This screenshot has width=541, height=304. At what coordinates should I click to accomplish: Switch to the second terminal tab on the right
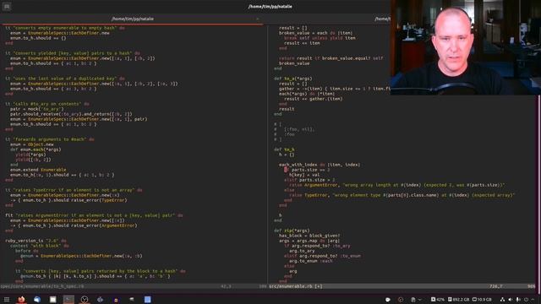[382, 19]
